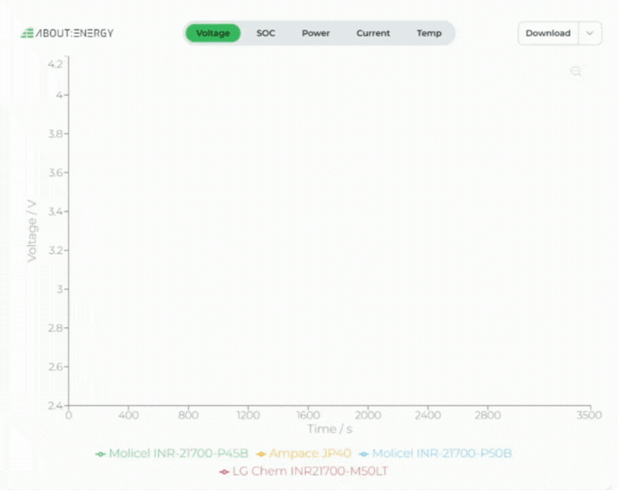The width and height of the screenshot is (619, 490).
Task: Click the 3.2 y-axis tick label
Action: pos(55,250)
